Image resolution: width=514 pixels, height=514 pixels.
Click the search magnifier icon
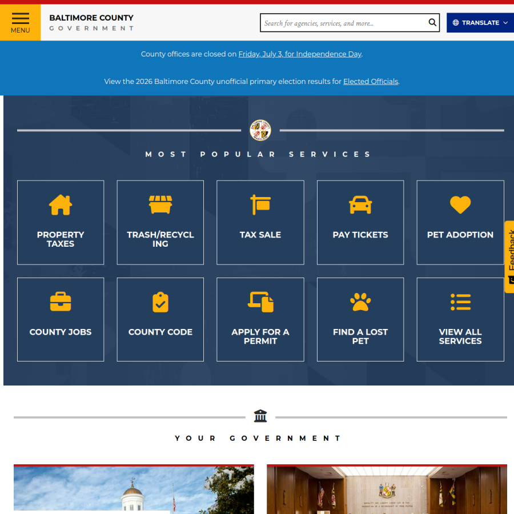(x=432, y=23)
